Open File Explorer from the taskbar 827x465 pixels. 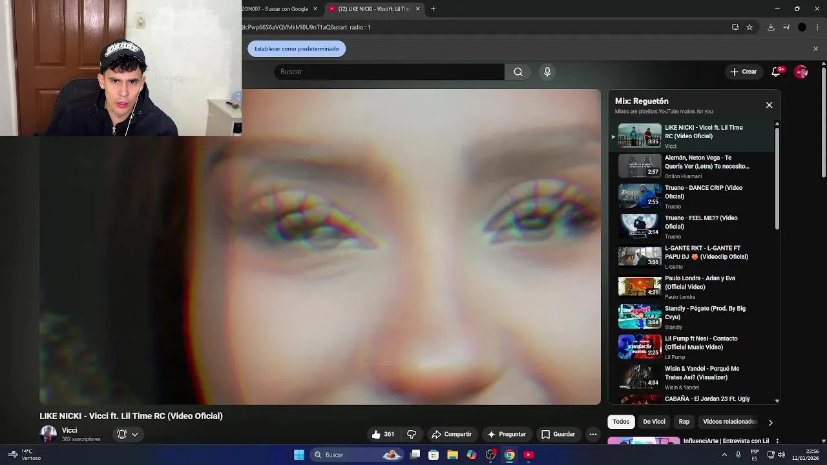pos(452,455)
